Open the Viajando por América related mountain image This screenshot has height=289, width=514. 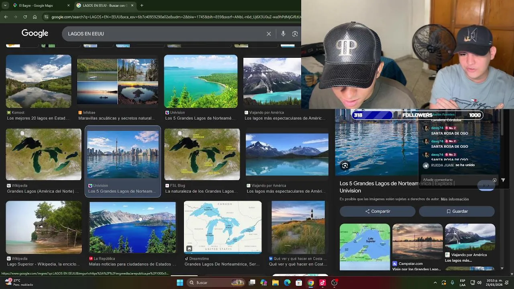coord(470,237)
